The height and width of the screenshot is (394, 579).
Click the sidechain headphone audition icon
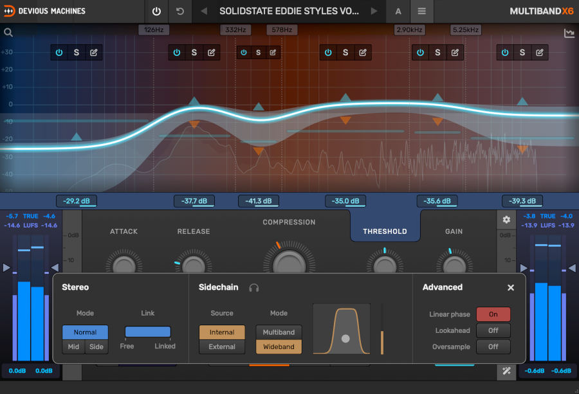pyautogui.click(x=253, y=287)
